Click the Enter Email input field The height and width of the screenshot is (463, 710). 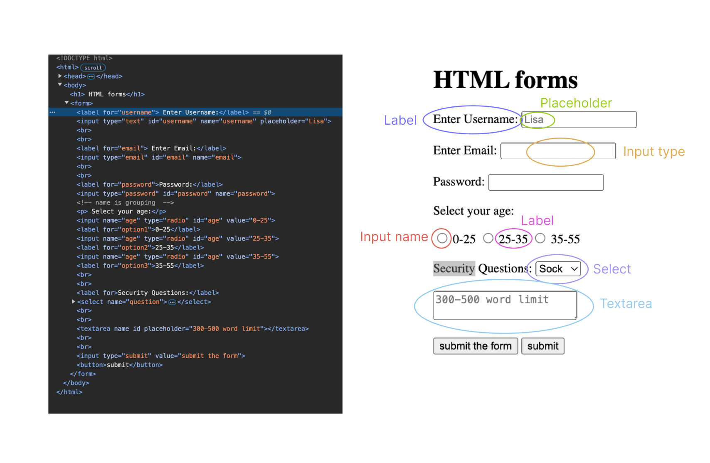(558, 151)
